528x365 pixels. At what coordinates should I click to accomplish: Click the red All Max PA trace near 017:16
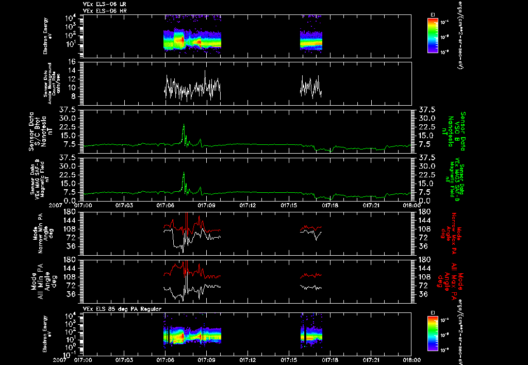click(x=311, y=275)
